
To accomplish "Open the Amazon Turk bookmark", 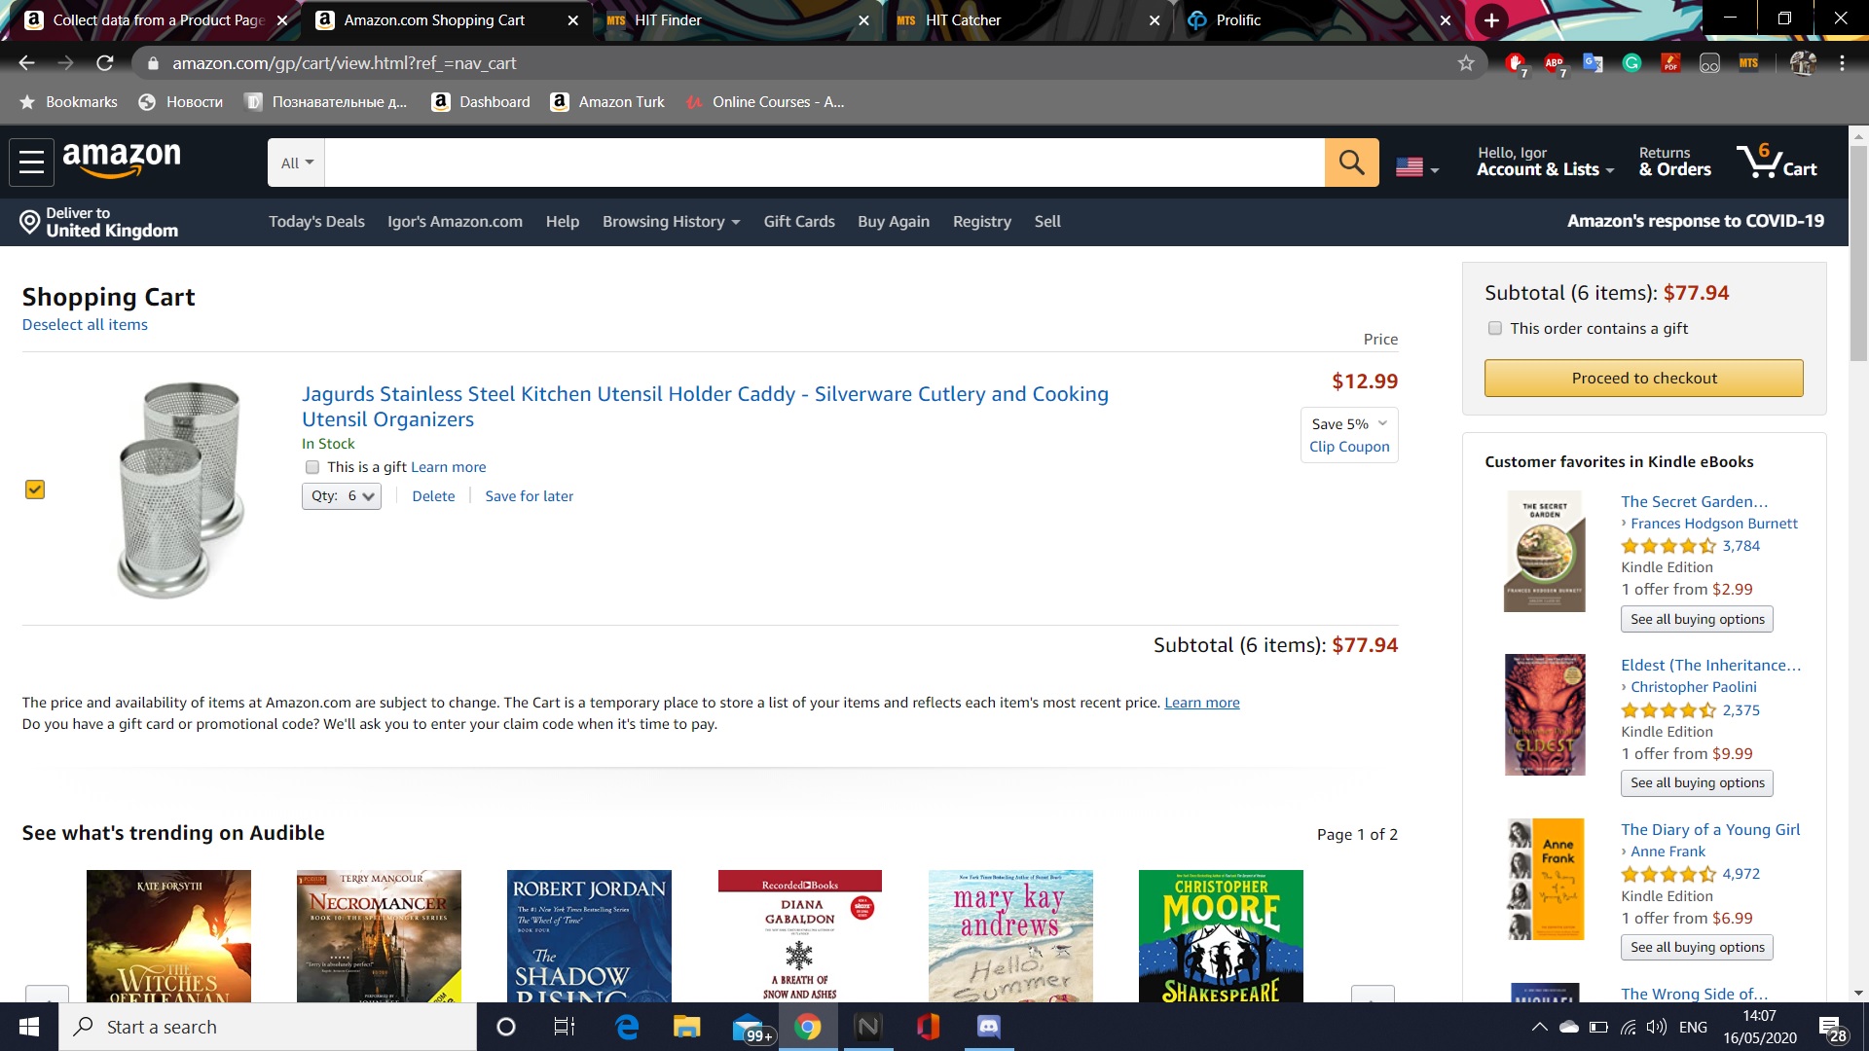I will pyautogui.click(x=608, y=102).
